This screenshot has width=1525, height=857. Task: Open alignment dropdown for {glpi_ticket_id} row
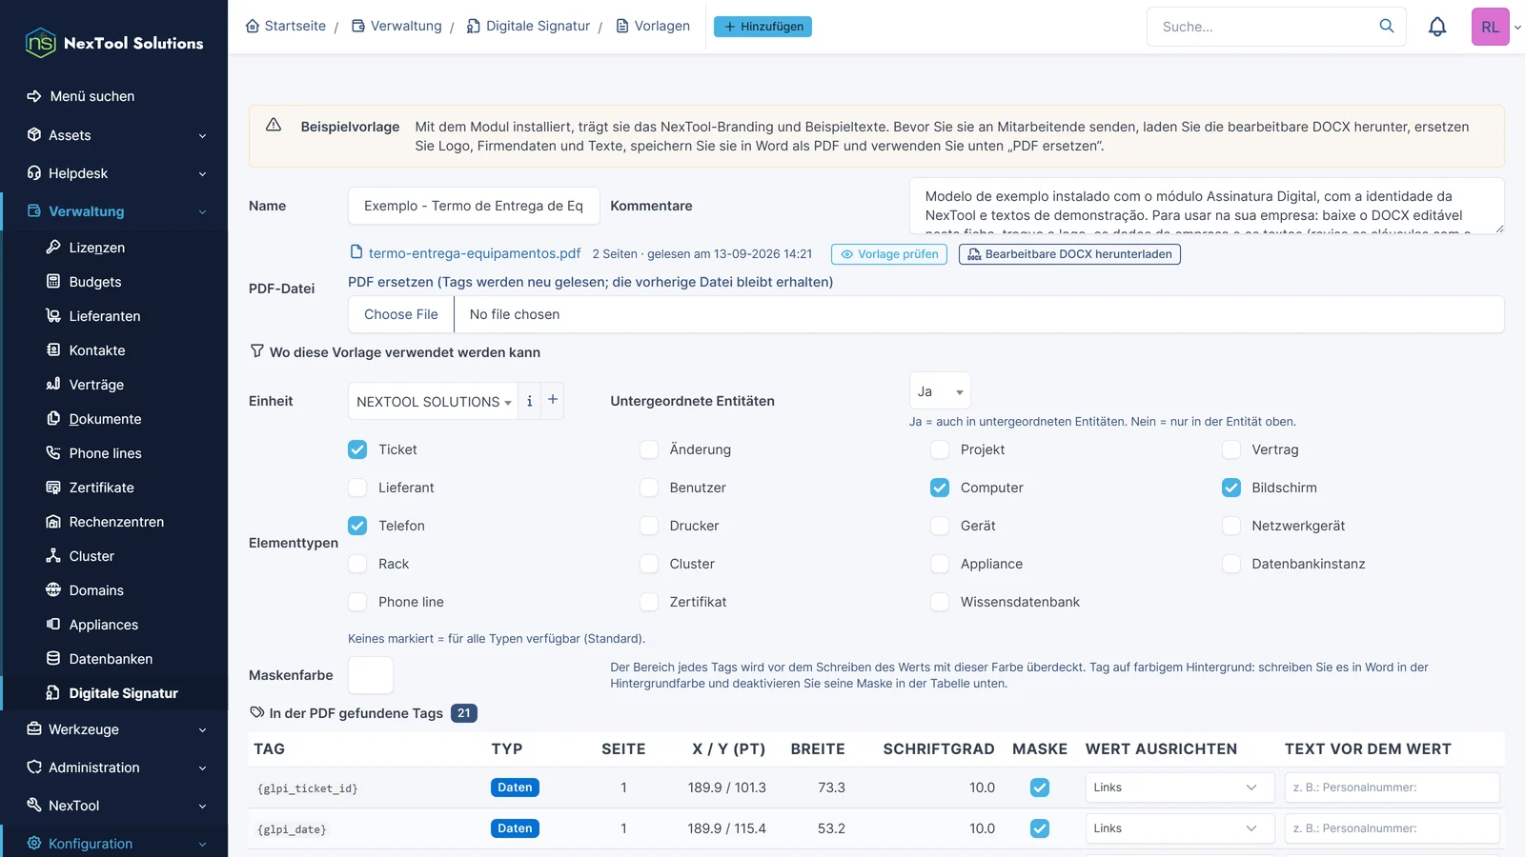[1179, 787]
